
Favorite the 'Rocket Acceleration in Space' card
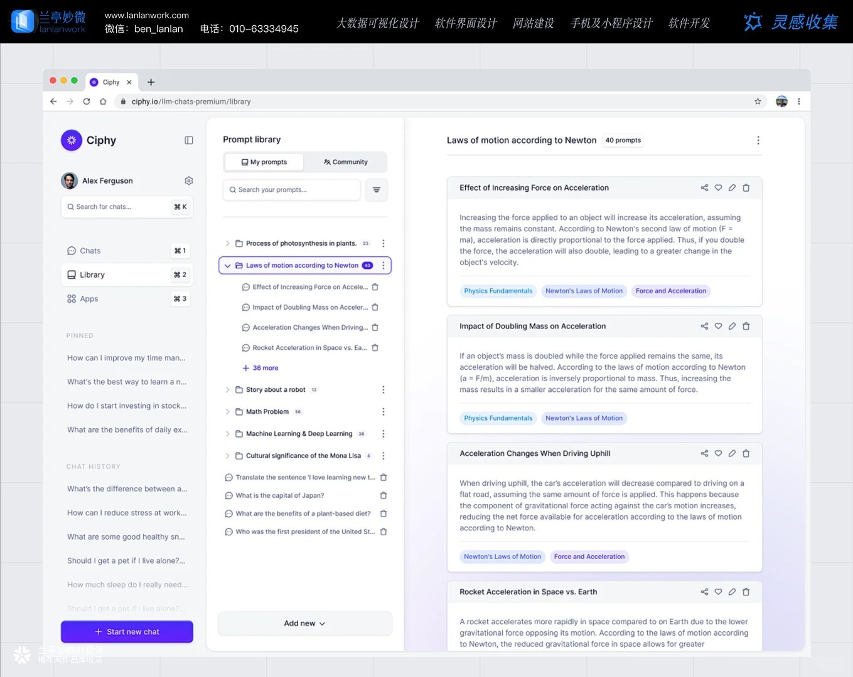[x=718, y=592]
